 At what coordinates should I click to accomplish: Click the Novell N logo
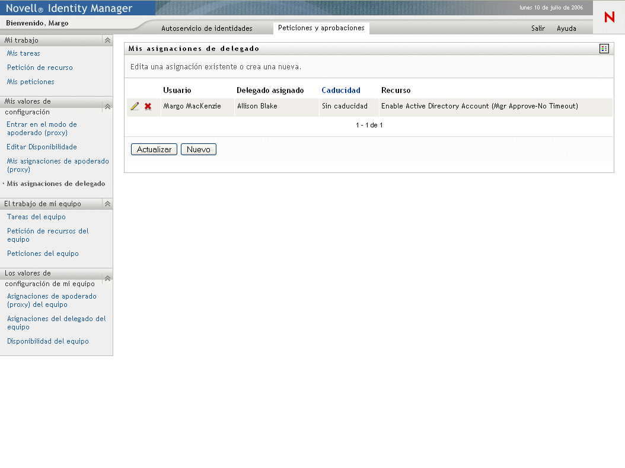[609, 17]
